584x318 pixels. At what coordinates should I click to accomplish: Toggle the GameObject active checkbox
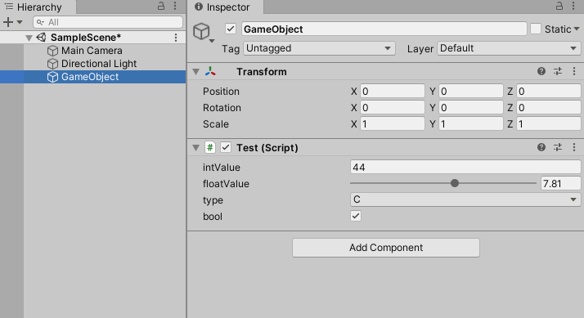231,29
